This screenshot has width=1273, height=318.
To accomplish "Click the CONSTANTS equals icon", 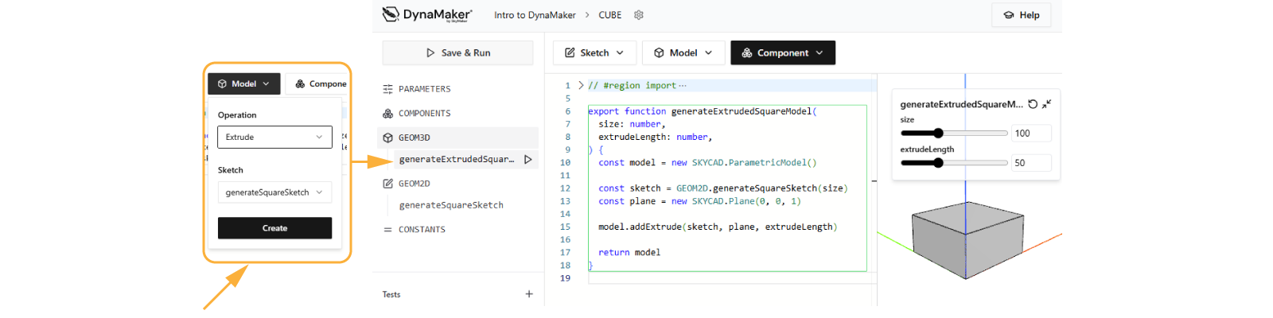I will 387,230.
